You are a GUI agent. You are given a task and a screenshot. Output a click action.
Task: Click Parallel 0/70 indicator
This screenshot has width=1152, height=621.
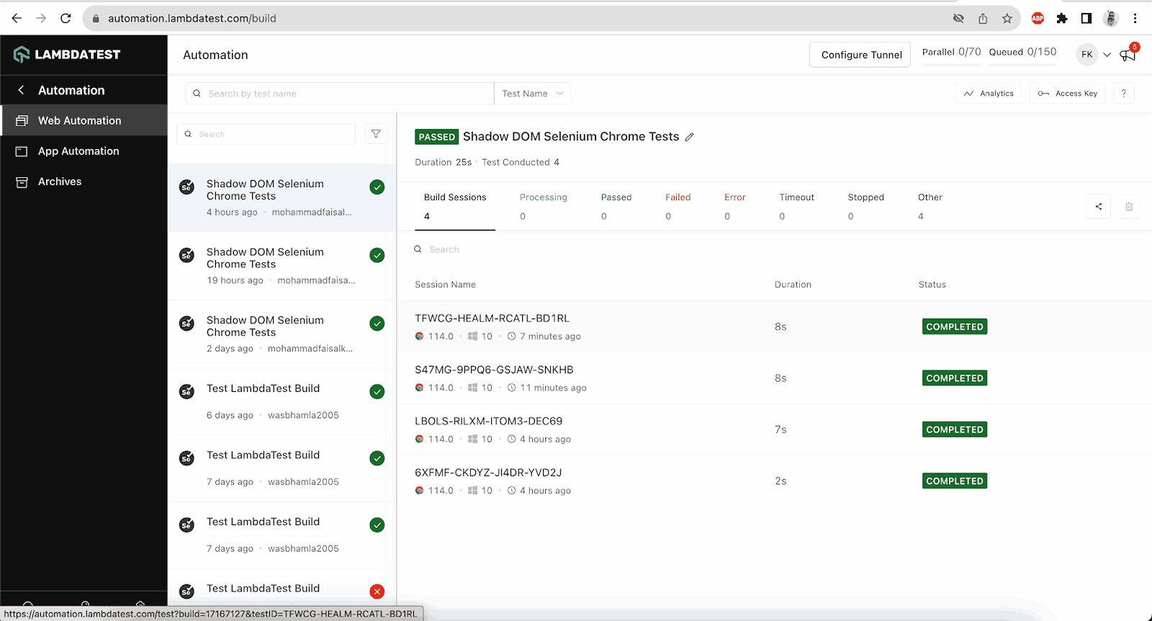coord(951,52)
